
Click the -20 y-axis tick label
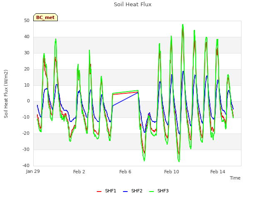point(26,133)
